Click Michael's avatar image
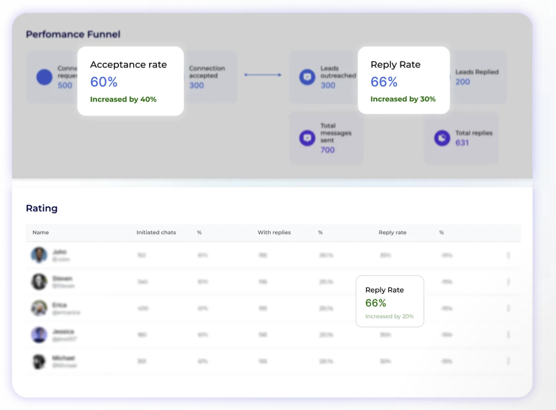Viewport: 556px width, 410px height. pyautogui.click(x=39, y=361)
